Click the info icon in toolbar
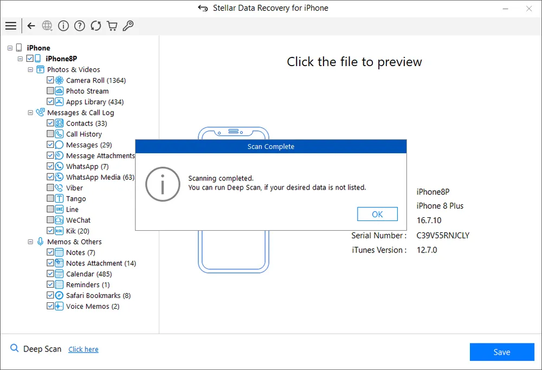This screenshot has height=370, width=542. click(x=63, y=25)
